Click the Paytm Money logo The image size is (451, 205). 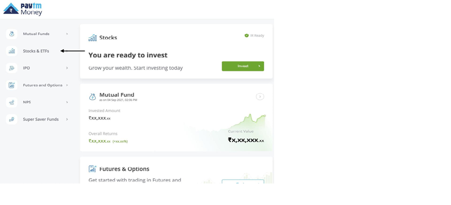23,9
